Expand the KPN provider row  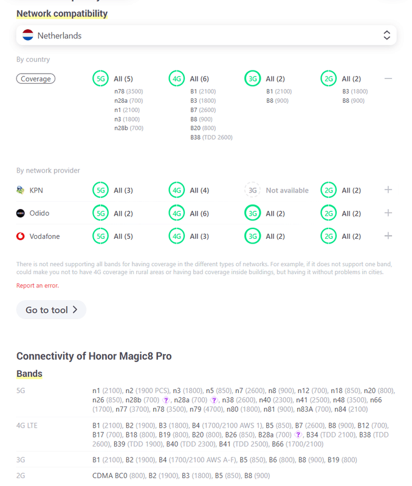click(x=388, y=190)
